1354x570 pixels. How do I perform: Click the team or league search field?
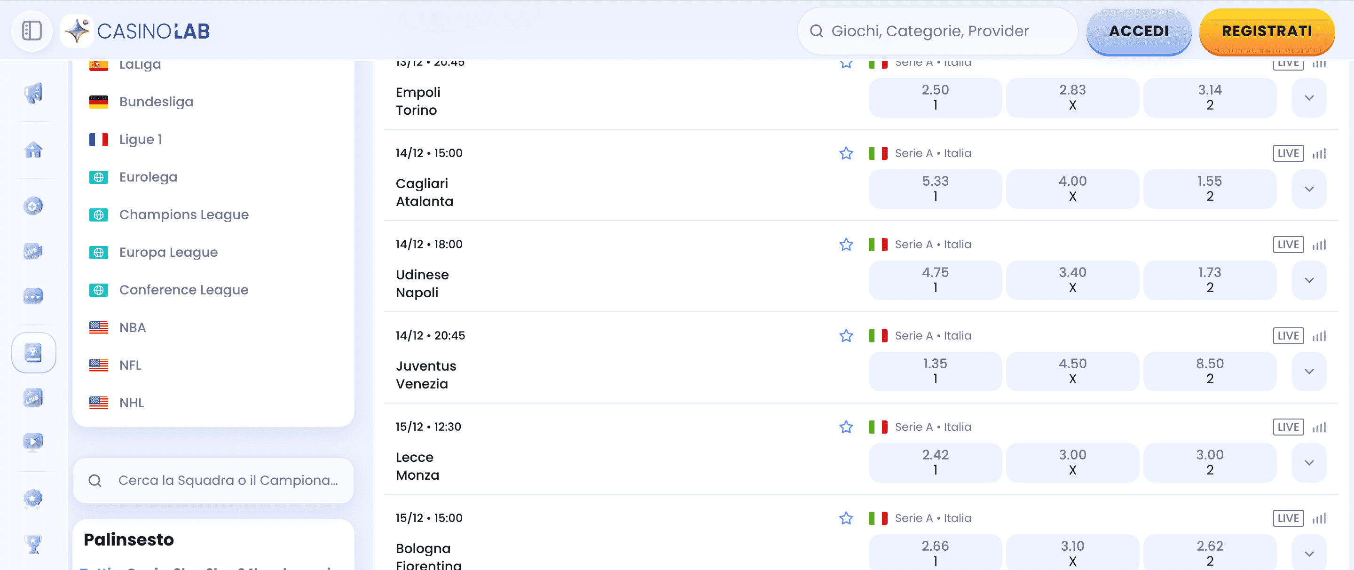point(227,480)
